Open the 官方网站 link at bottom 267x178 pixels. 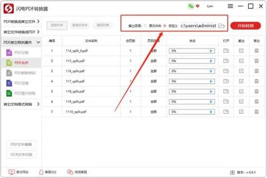[18, 172]
